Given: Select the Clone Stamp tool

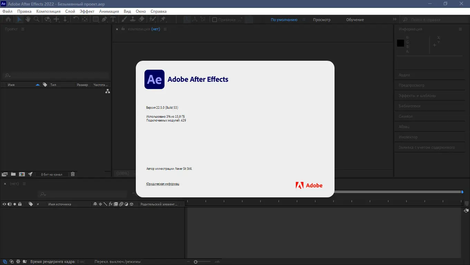Looking at the screenshot, I should pos(132,19).
